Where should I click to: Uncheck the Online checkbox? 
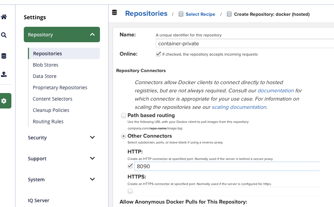click(x=159, y=54)
